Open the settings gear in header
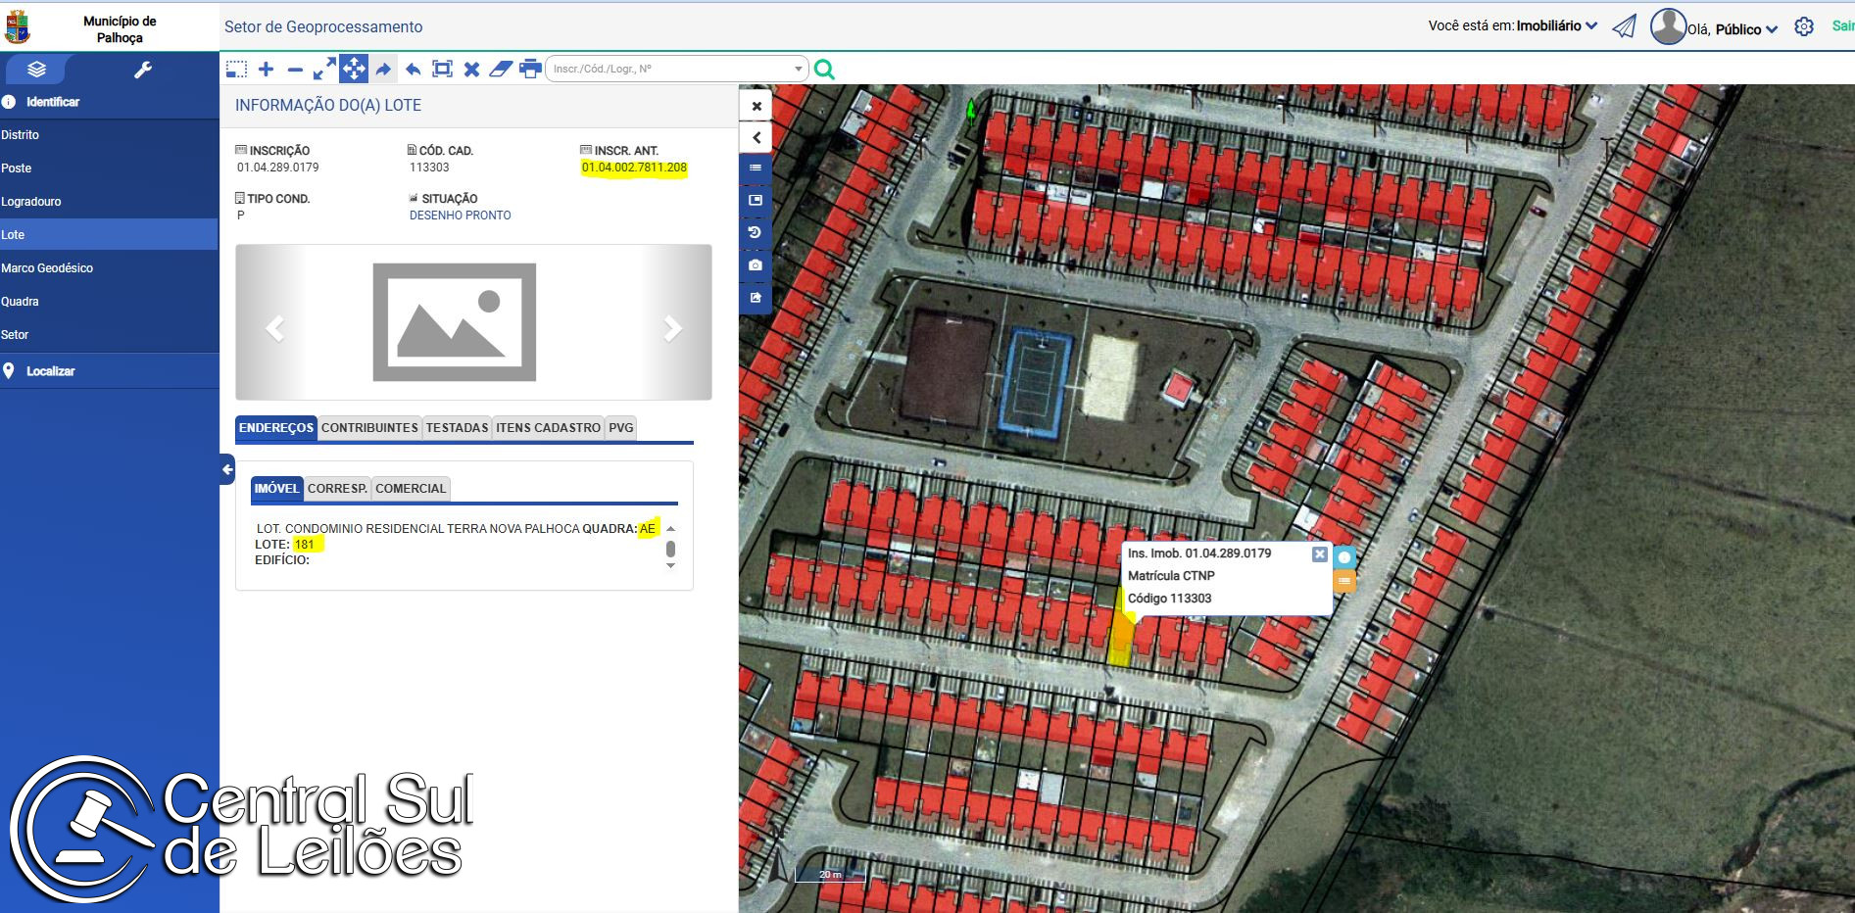This screenshot has height=913, width=1855. coord(1804,27)
